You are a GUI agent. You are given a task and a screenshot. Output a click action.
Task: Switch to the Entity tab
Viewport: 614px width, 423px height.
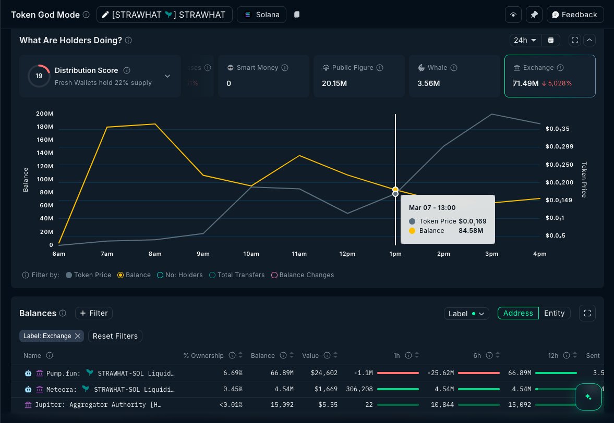tap(555, 313)
